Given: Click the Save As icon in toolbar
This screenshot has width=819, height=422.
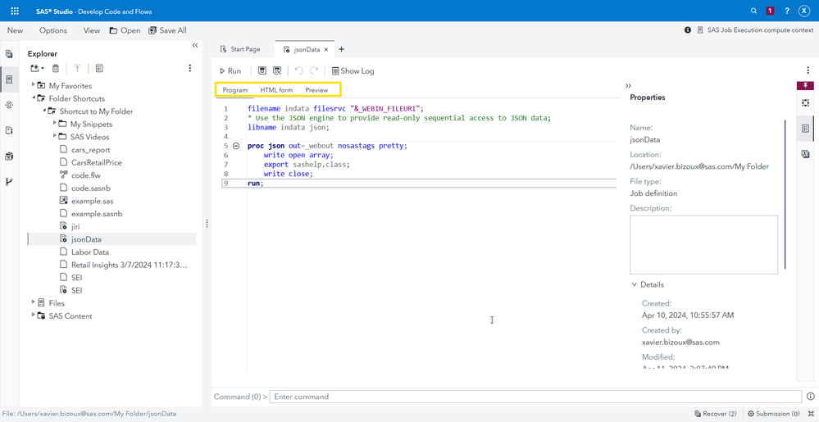Looking at the screenshot, I should click(x=277, y=71).
